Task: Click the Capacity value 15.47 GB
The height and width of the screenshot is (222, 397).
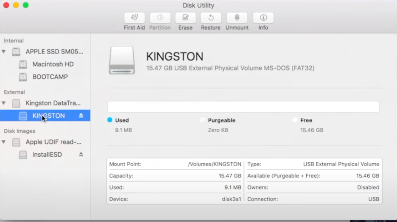Action: pyautogui.click(x=230, y=176)
